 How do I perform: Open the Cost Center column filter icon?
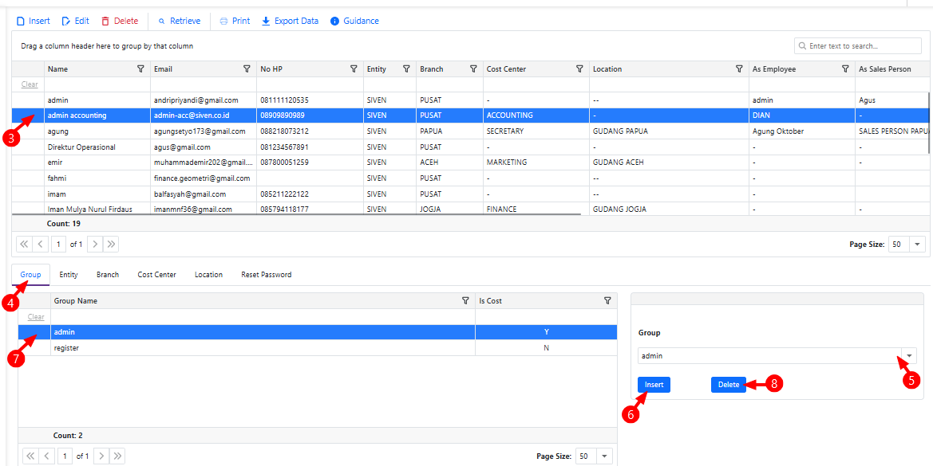[579, 69]
